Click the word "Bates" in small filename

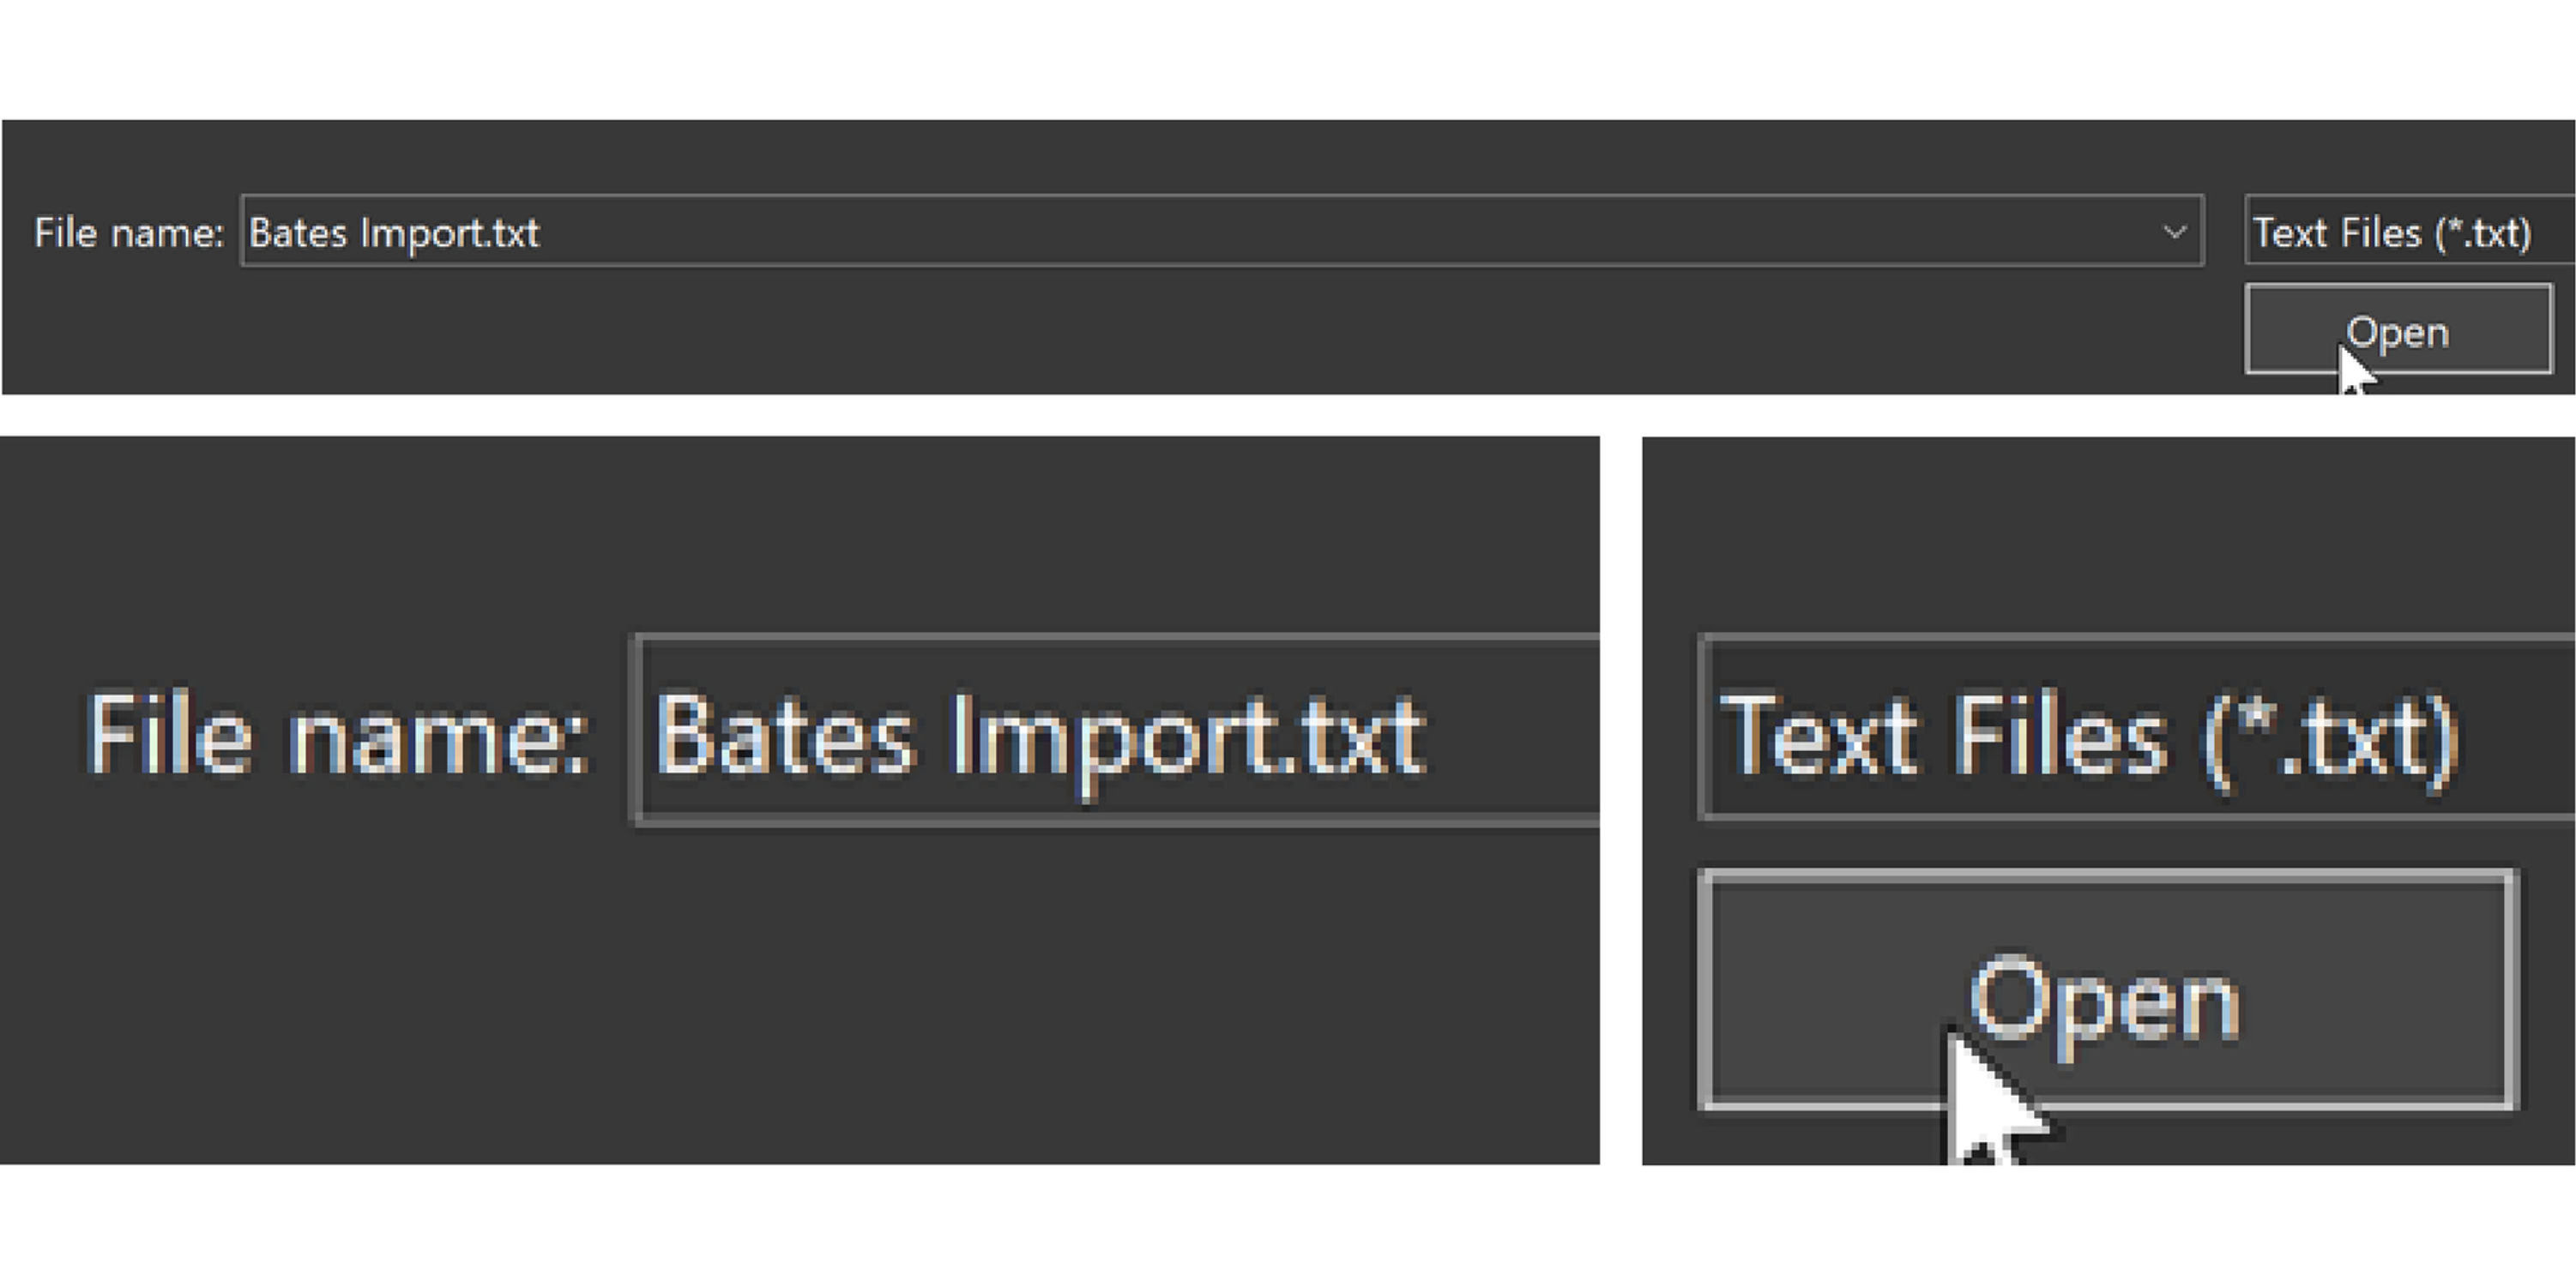tap(297, 233)
